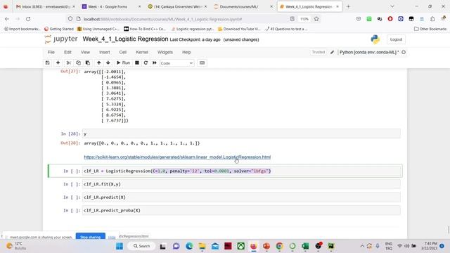The height and width of the screenshot is (253, 450).
Task: Open a new browser tab
Action: (x=349, y=6)
